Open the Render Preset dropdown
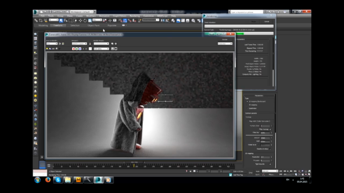 pos(101,44)
